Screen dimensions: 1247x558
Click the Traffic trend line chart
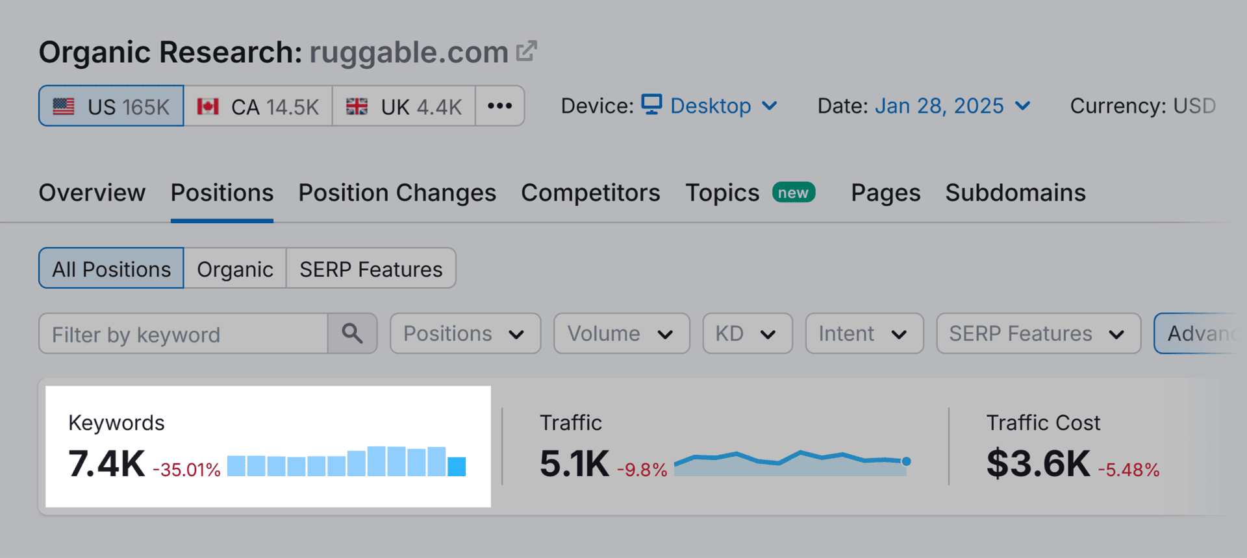[792, 463]
